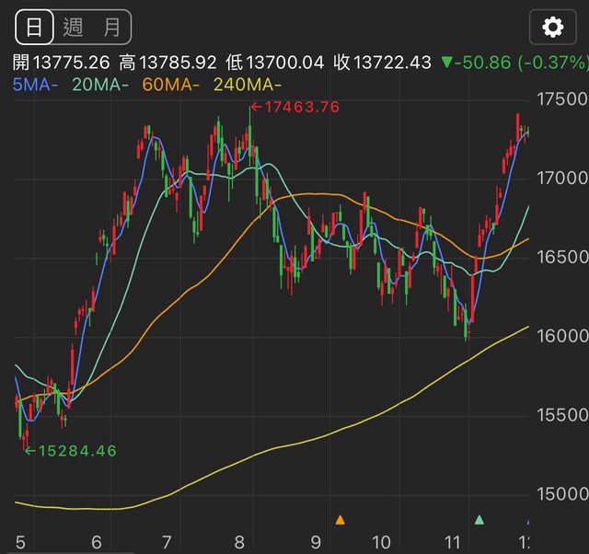The width and height of the screenshot is (589, 554).
Task: Toggle the 60MA moving average line
Action: pos(171,85)
